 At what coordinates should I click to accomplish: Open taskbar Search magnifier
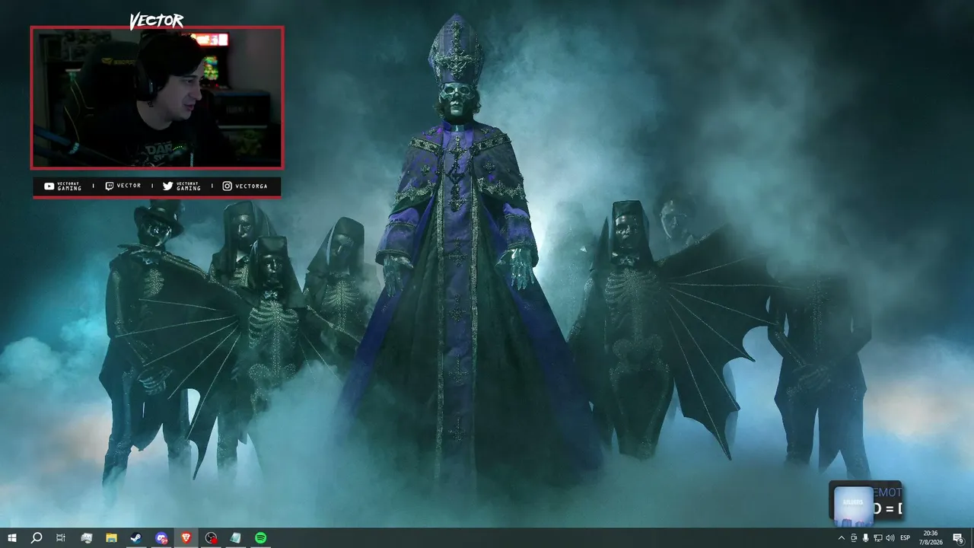tap(36, 538)
